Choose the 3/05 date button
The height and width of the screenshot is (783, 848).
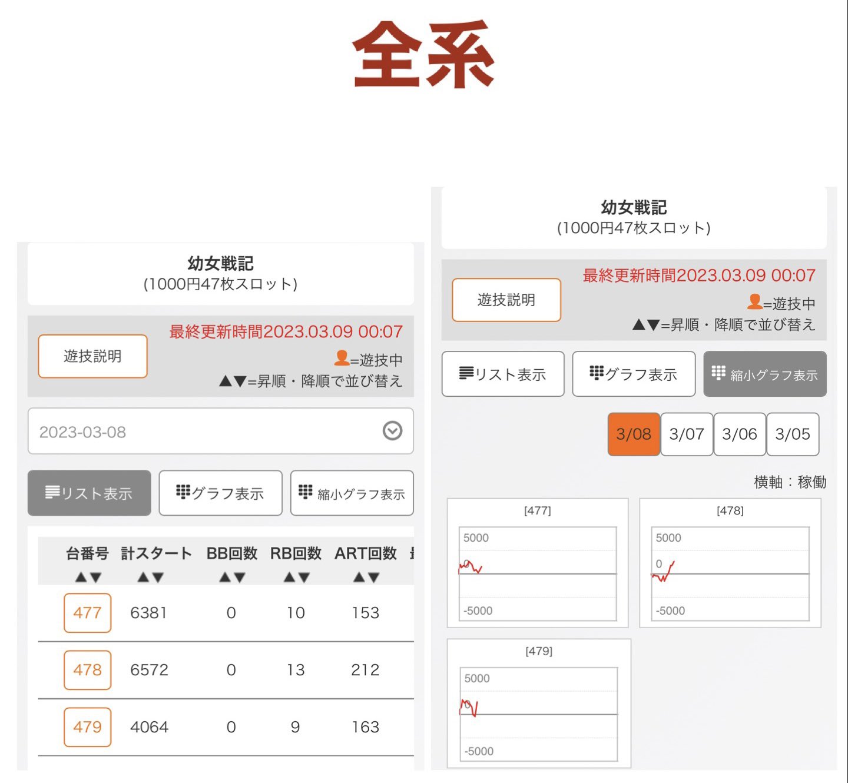[793, 434]
